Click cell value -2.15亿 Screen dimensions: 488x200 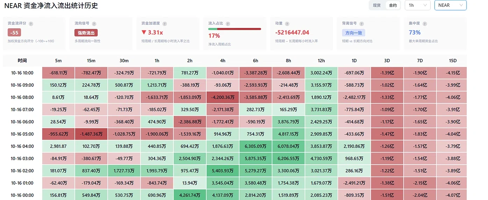420,183
